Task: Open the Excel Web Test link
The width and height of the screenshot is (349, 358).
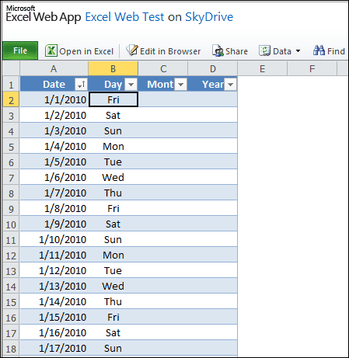Action: click(x=124, y=17)
